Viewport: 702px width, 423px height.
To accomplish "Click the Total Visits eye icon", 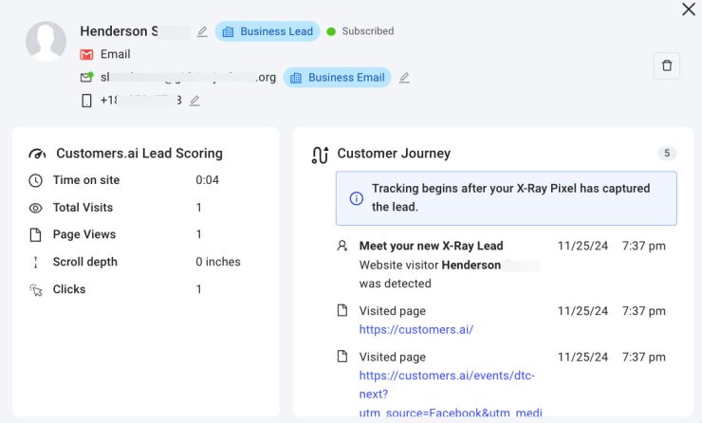I will point(35,208).
